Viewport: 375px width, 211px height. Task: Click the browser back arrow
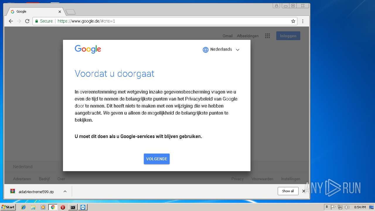point(11,21)
